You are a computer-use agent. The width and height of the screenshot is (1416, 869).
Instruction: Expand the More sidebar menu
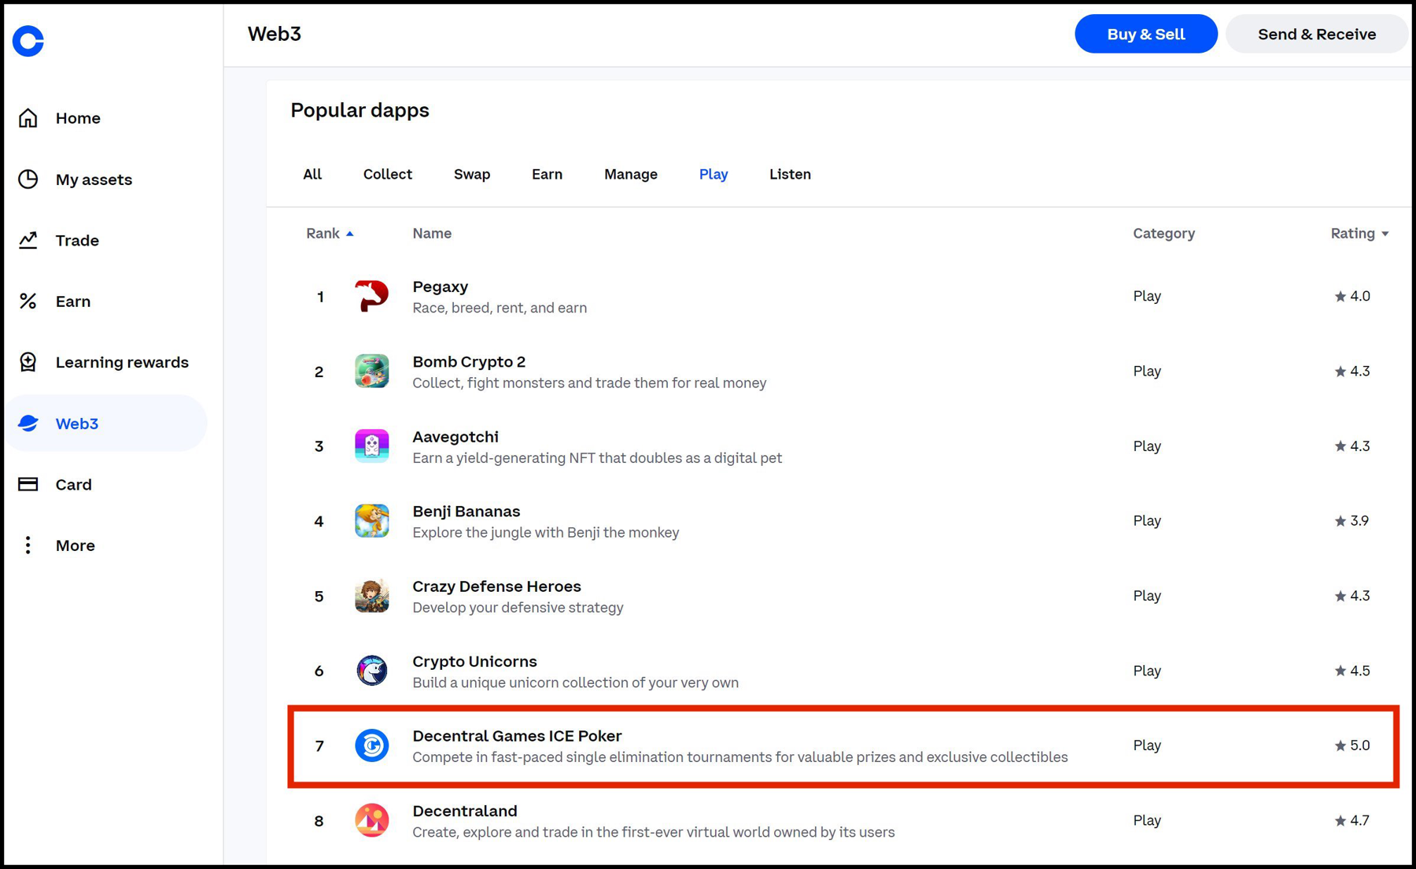pos(28,545)
